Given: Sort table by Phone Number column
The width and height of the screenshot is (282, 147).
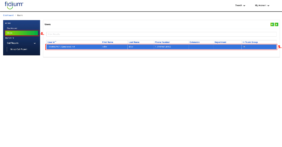Looking at the screenshot, I should pos(162,42).
